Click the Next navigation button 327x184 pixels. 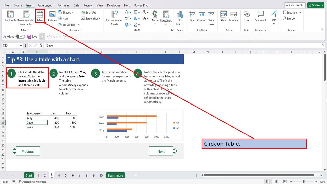click(161, 151)
